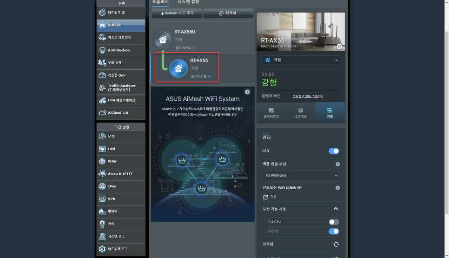
Task: Click the RT-AX55 router photo thumbnail
Action: (301, 32)
